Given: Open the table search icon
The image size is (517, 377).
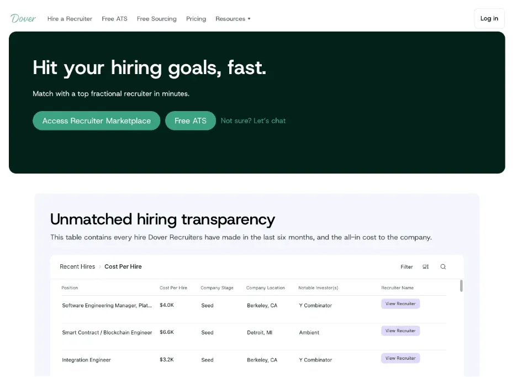Looking at the screenshot, I should pyautogui.click(x=443, y=267).
